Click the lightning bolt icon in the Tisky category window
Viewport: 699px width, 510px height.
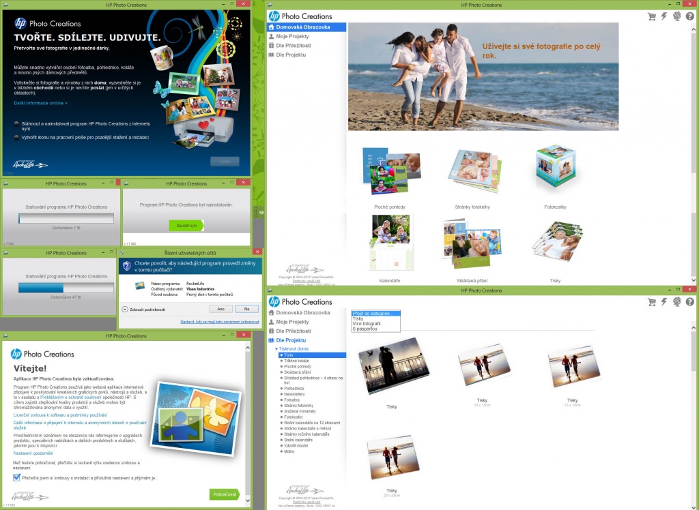coord(664,302)
